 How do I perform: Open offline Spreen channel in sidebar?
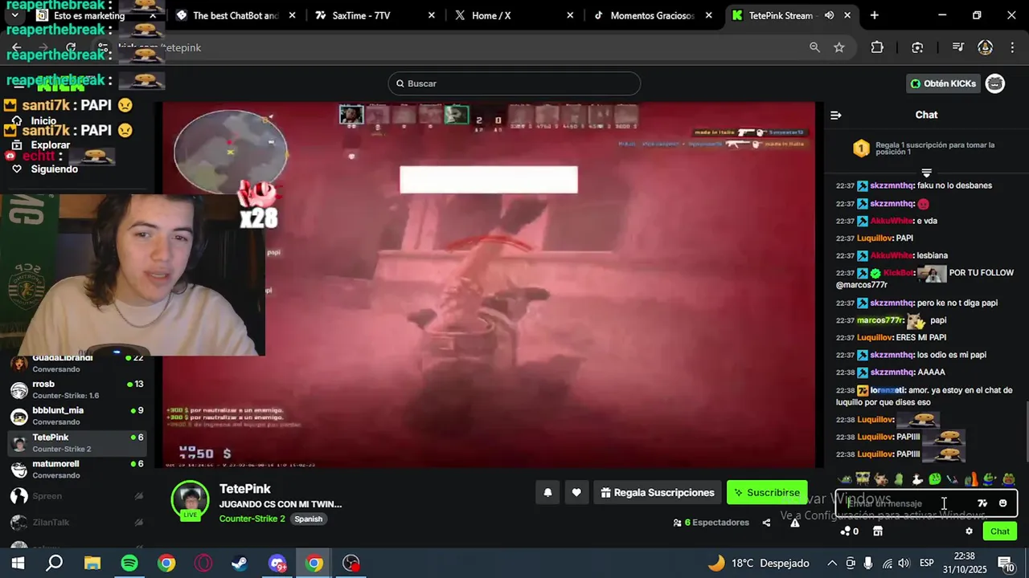[x=76, y=496]
